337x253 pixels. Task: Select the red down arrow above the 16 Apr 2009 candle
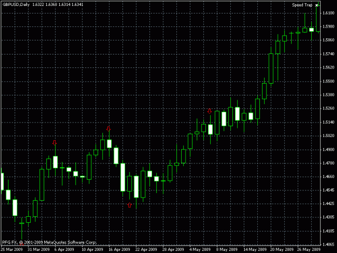pos(108,128)
